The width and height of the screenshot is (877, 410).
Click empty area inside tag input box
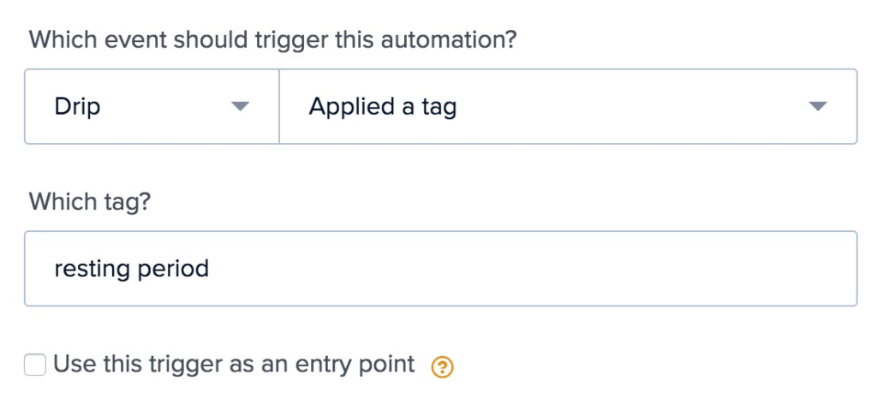pyautogui.click(x=531, y=269)
